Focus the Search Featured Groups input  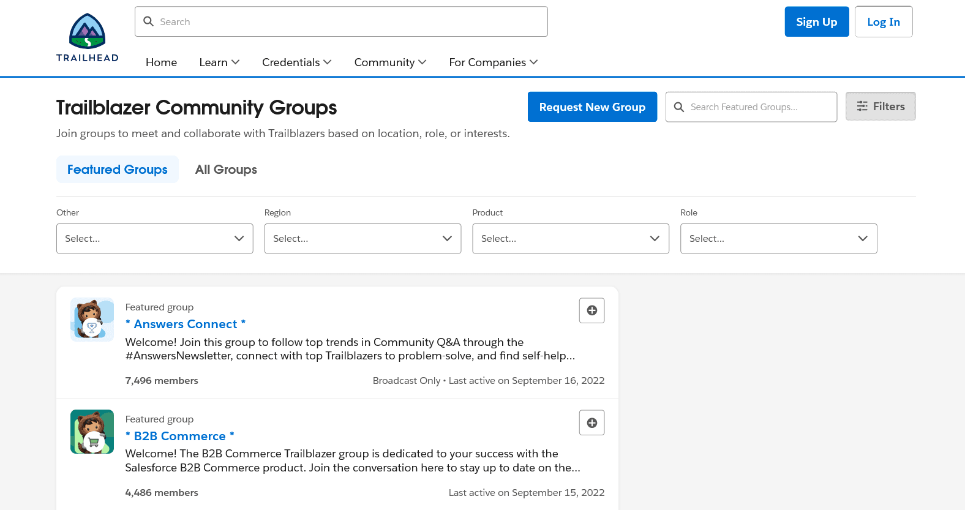(x=751, y=107)
